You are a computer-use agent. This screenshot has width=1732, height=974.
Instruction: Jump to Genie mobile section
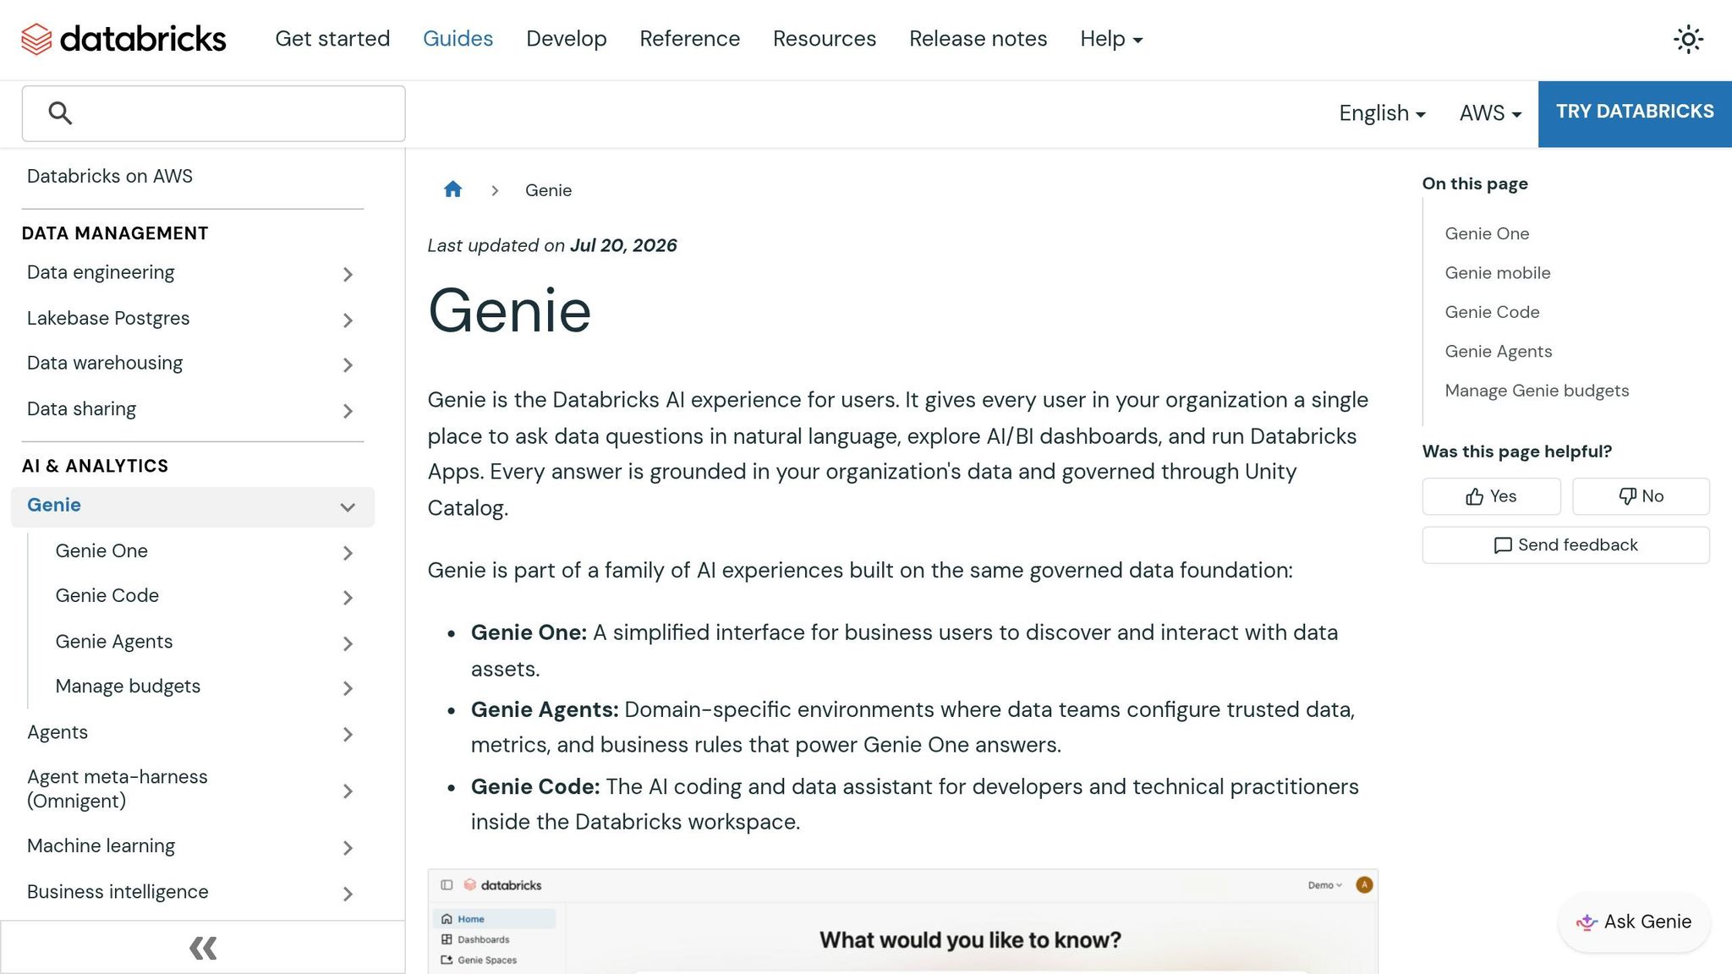(x=1498, y=273)
